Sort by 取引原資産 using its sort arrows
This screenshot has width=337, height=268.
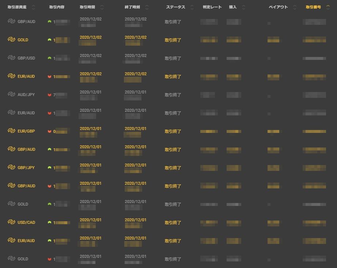click(x=34, y=7)
